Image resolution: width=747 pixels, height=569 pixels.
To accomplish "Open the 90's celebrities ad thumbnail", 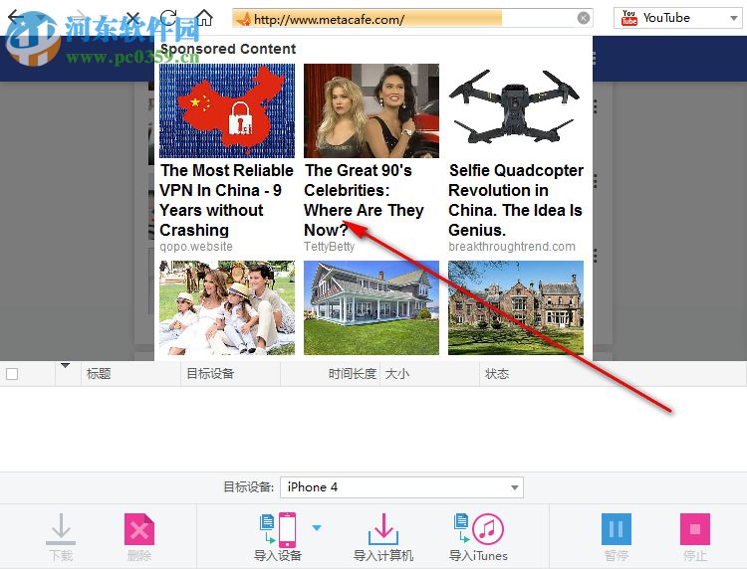I will pos(372,110).
